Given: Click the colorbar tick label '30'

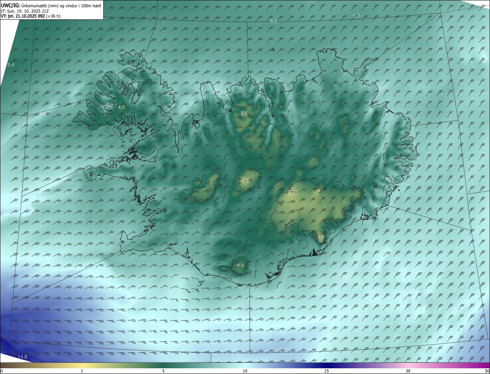Looking at the screenshot, I should tap(408, 371).
